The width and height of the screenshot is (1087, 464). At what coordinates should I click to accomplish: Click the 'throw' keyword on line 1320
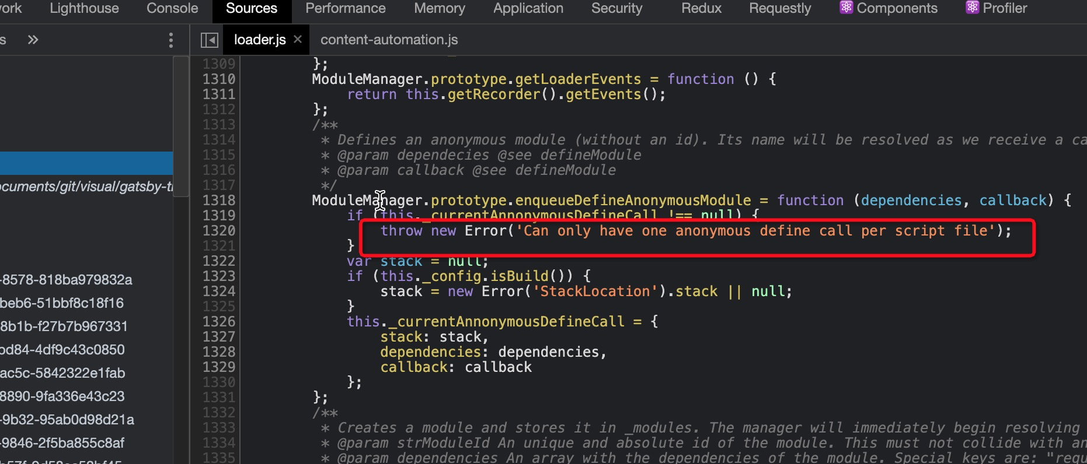coord(402,230)
